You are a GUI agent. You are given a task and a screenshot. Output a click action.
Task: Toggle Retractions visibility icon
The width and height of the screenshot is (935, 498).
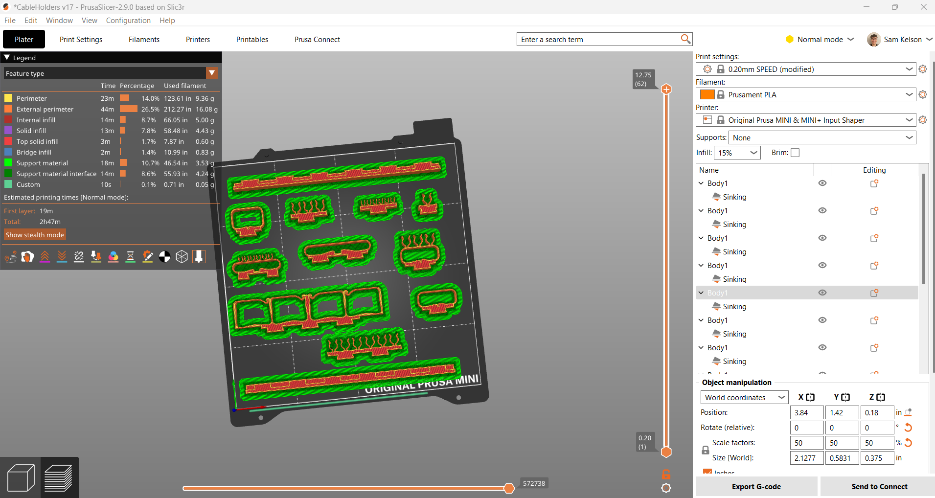(x=45, y=257)
